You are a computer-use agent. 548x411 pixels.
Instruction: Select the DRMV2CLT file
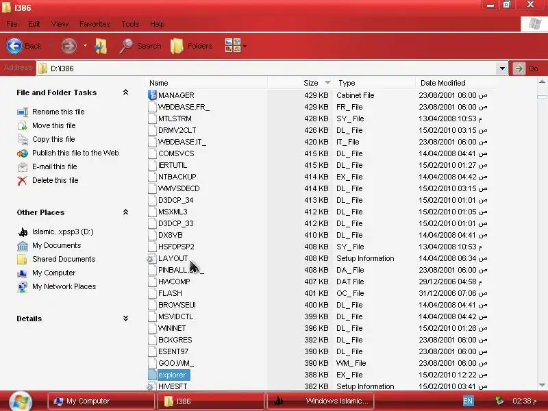pyautogui.click(x=177, y=130)
